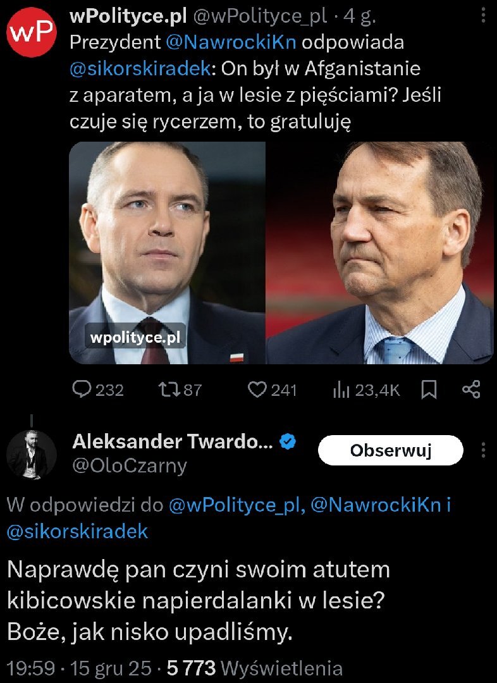Go to the @OloCzarny handle
Viewport: 497px width, 683px height.
click(x=130, y=466)
